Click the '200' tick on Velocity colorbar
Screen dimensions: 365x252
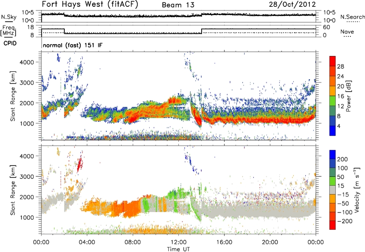pos(343,159)
